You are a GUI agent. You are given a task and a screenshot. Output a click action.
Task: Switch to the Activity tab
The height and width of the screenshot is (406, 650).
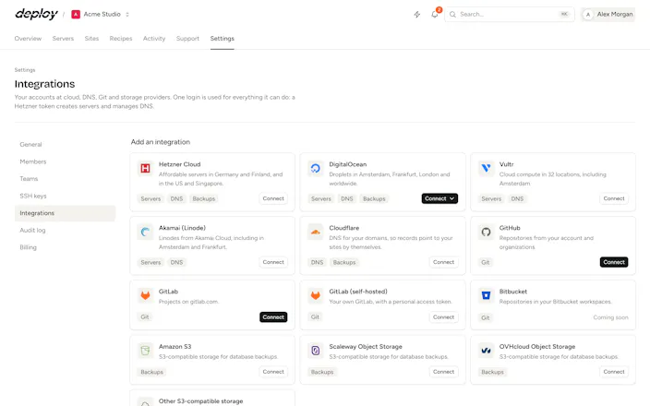coord(154,39)
